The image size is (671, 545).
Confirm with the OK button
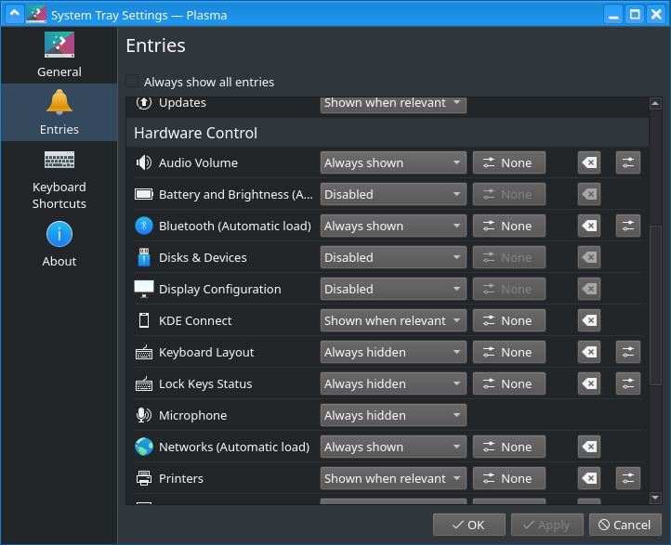click(469, 525)
